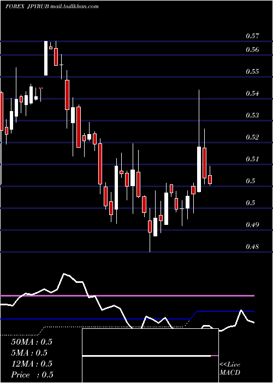The height and width of the screenshot is (383, 273).
Task: Select the 0.52 price axis label
Action: pos(252,137)
